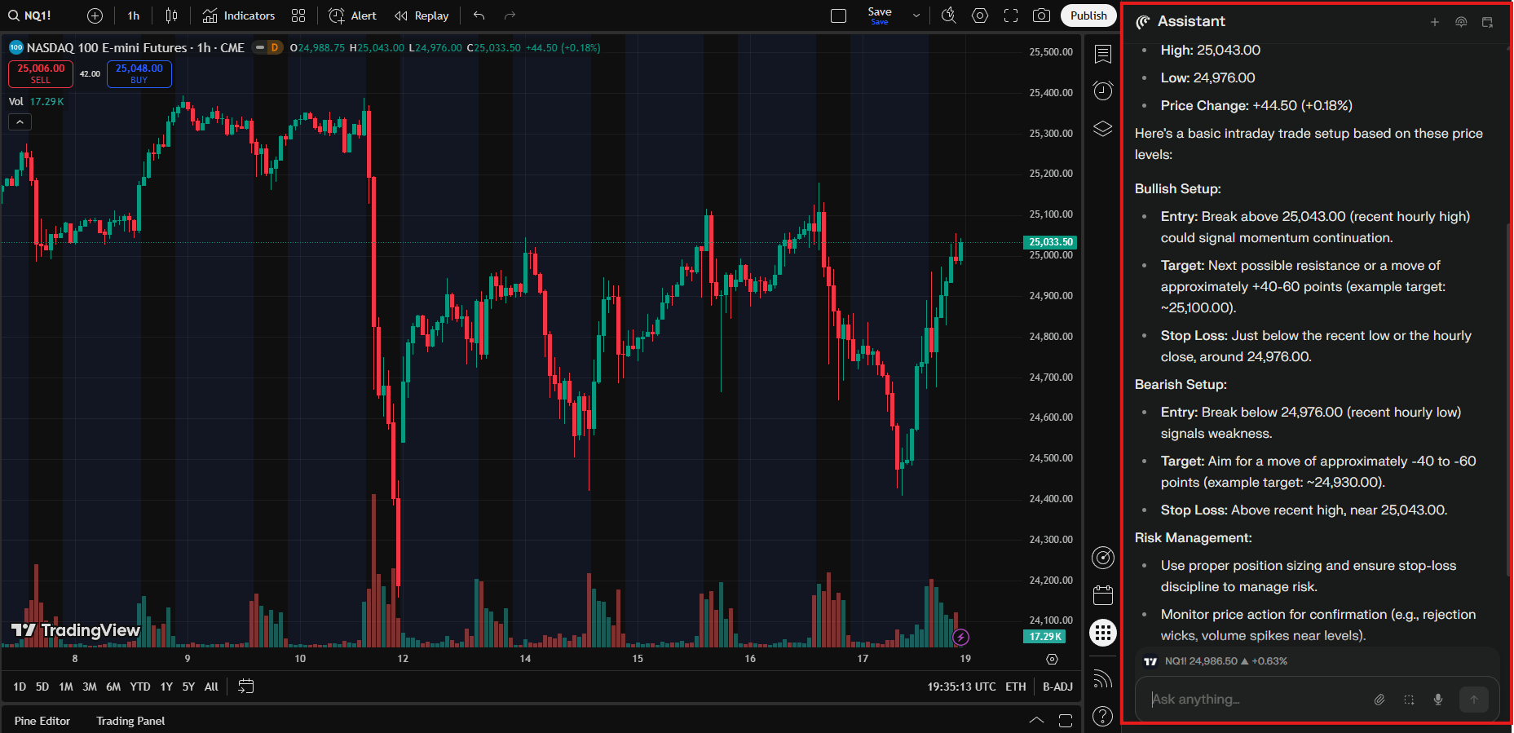Screen dimensions: 1514x733
Task: Select a chart region for Assistant
Action: pyautogui.click(x=1409, y=700)
